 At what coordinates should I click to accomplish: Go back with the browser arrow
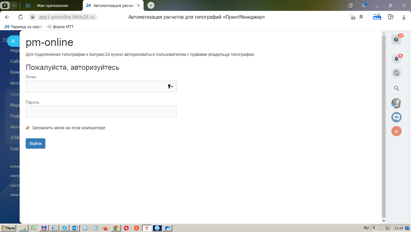tap(7, 17)
